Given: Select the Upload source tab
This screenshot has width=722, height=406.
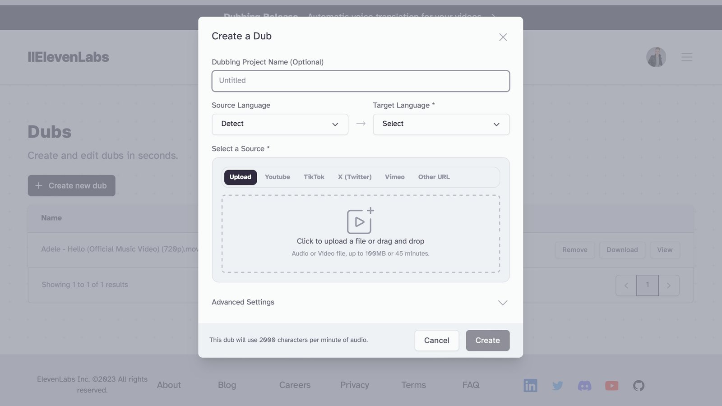Looking at the screenshot, I should pyautogui.click(x=240, y=177).
